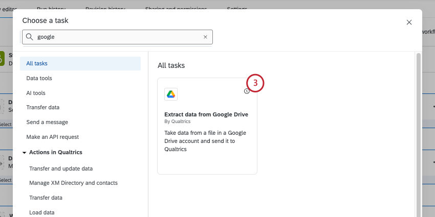
Task: Select Extract data from Google Drive task
Action: point(206,114)
